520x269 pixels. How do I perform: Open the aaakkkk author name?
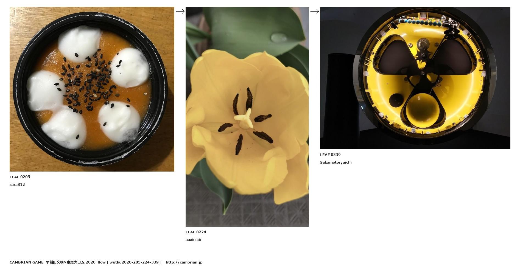point(193,240)
